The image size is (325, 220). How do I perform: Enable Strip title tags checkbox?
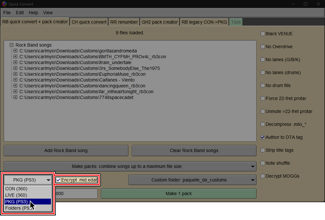263,150
